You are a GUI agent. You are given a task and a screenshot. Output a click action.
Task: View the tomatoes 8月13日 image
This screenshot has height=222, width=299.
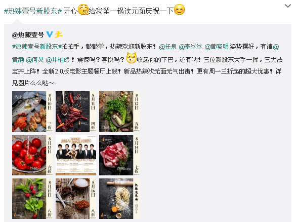point(32,155)
